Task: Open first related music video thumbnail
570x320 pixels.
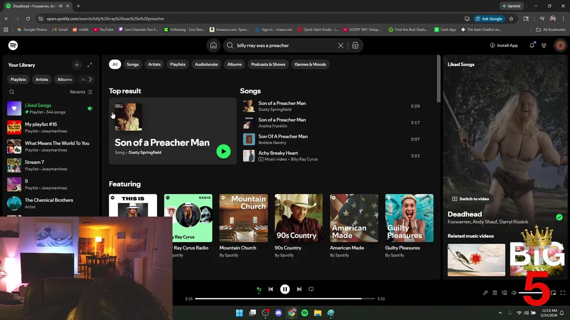Action: [x=476, y=260]
